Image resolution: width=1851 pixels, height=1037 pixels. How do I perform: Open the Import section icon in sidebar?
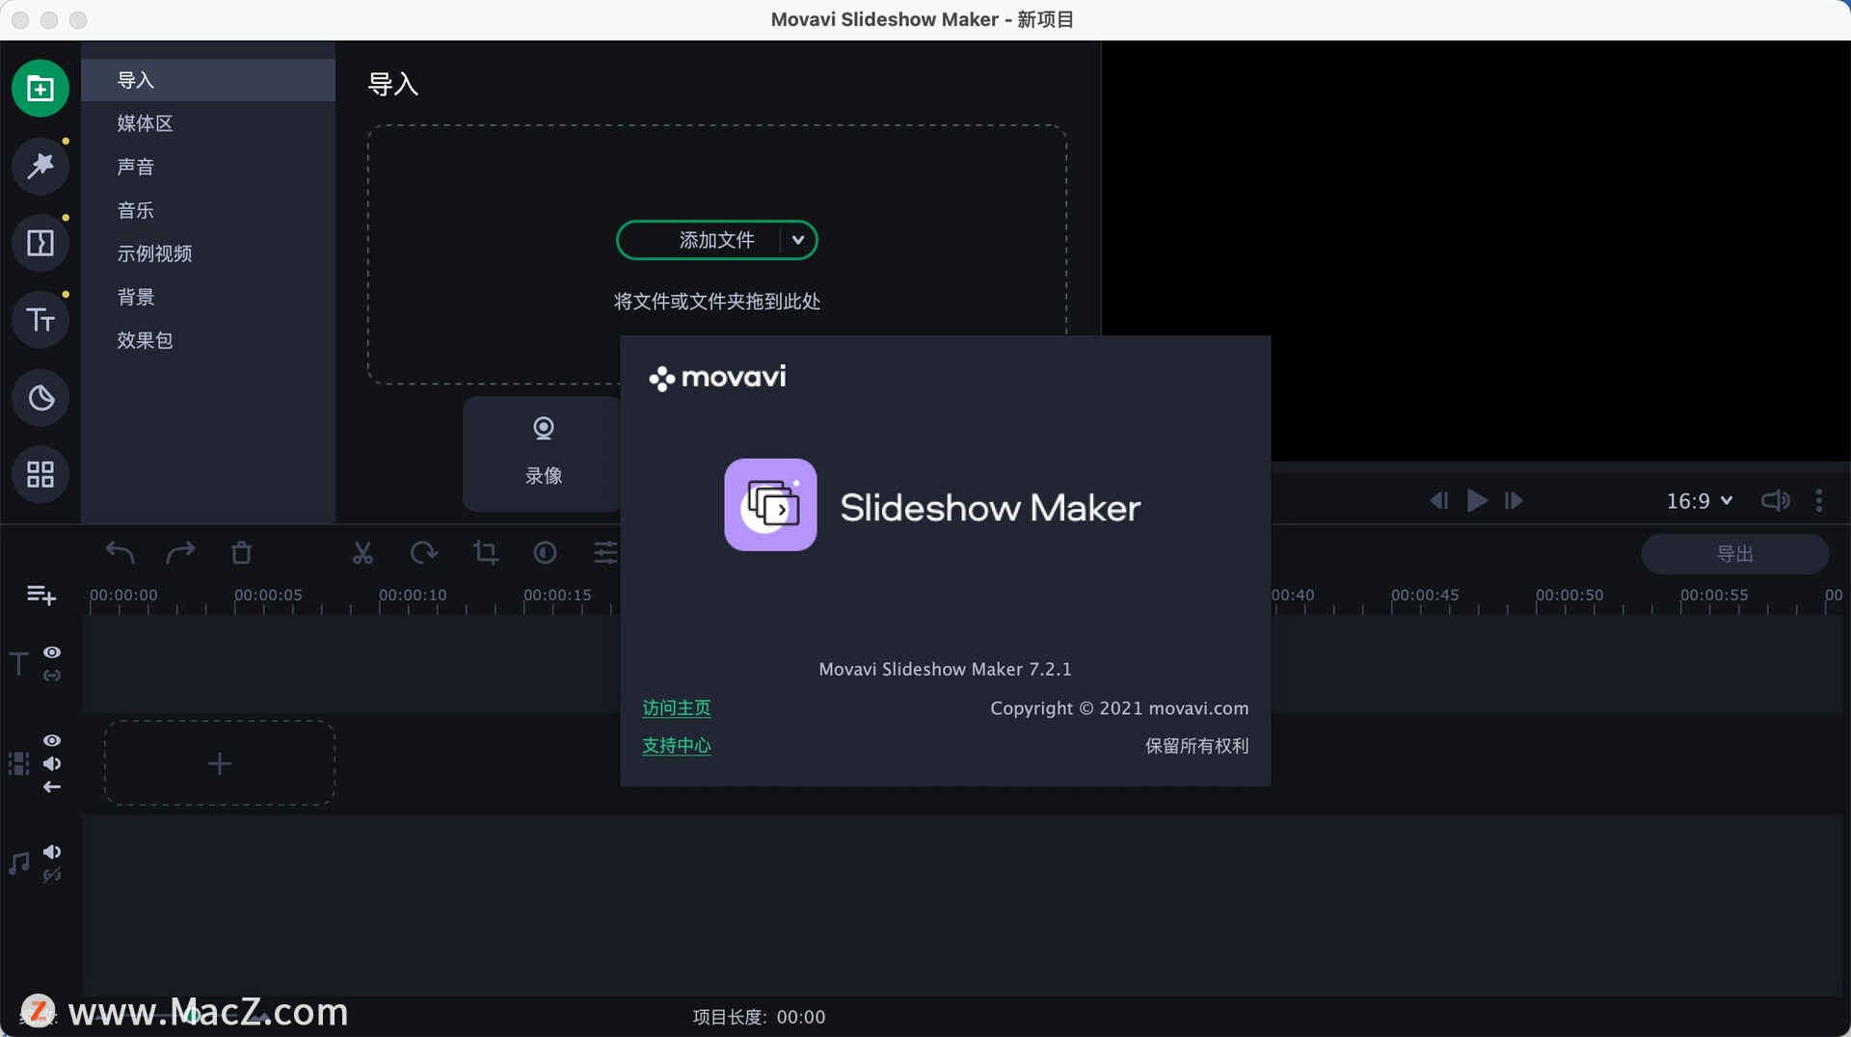[40, 89]
